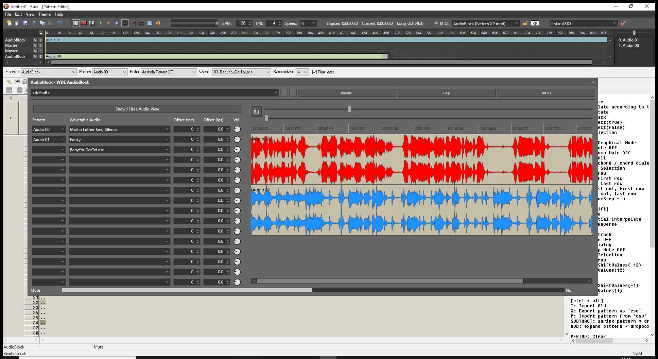Click the record-to-disk DISK icon

click(141, 23)
